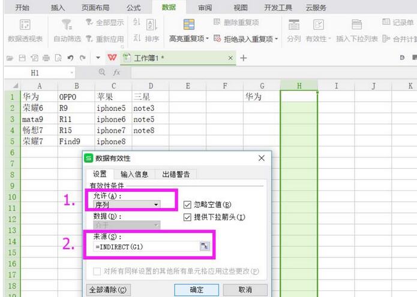Screen dimensions: 417x297
Task: Click the range selector icon in 来源 field
Action: 205,247
